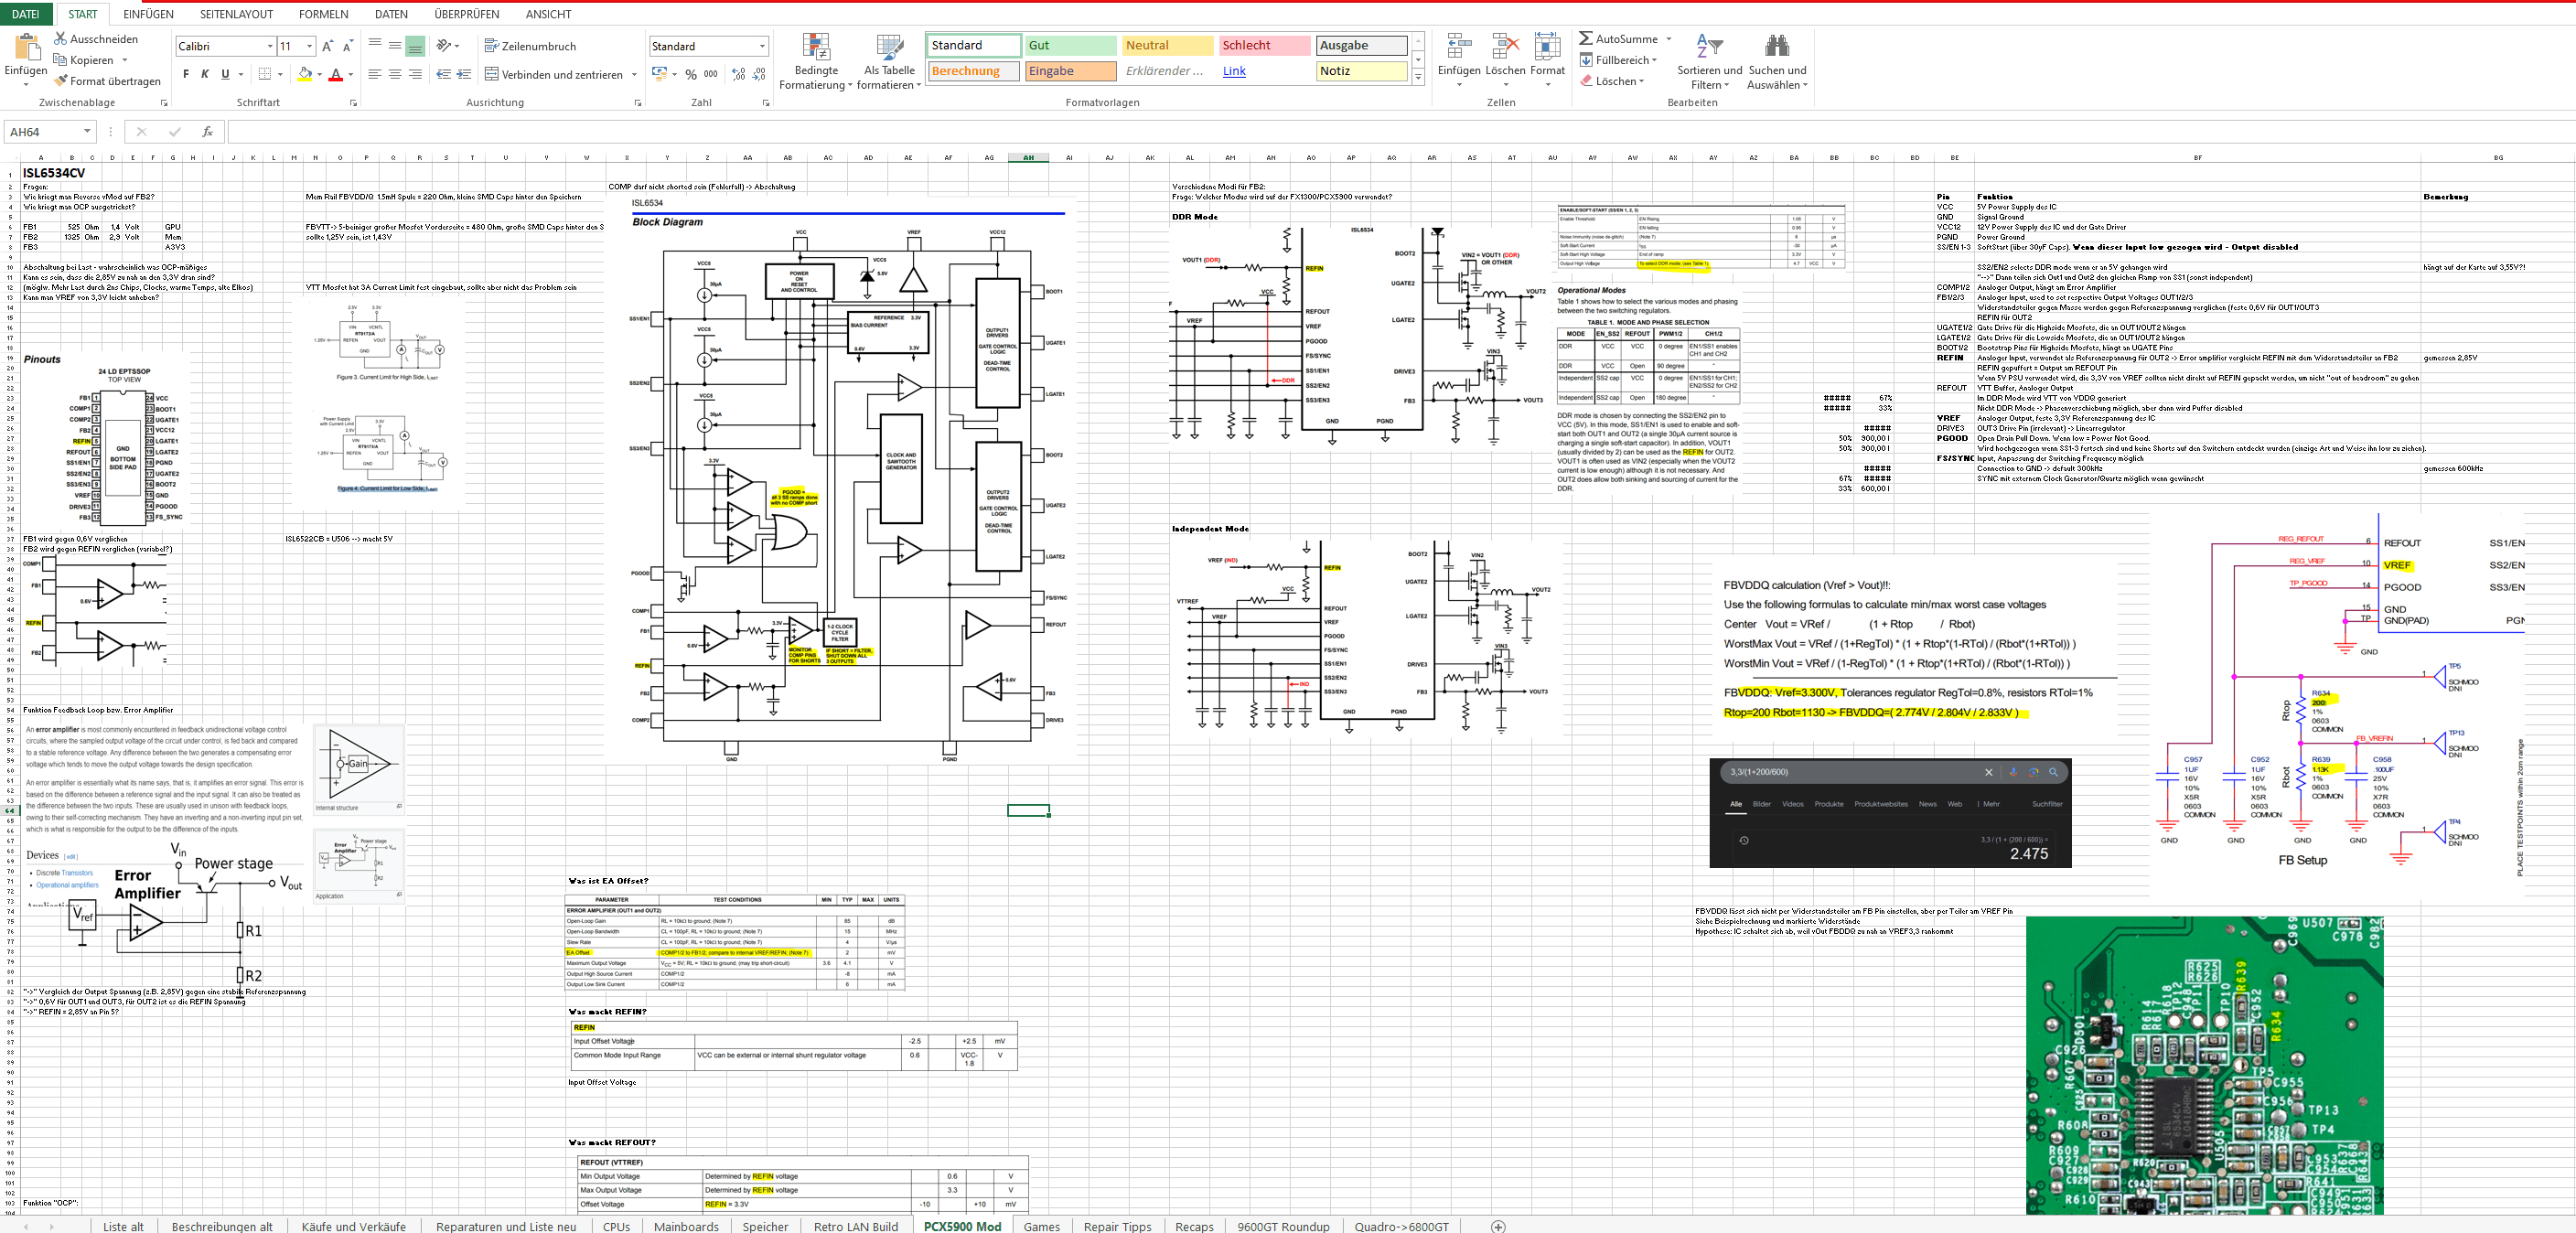Expand the Standard number format dropdown

tap(762, 46)
